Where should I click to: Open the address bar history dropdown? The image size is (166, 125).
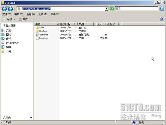pyautogui.click(x=107, y=9)
